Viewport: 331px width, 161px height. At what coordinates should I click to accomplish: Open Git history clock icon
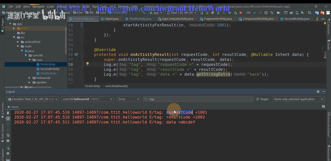pos(266,13)
